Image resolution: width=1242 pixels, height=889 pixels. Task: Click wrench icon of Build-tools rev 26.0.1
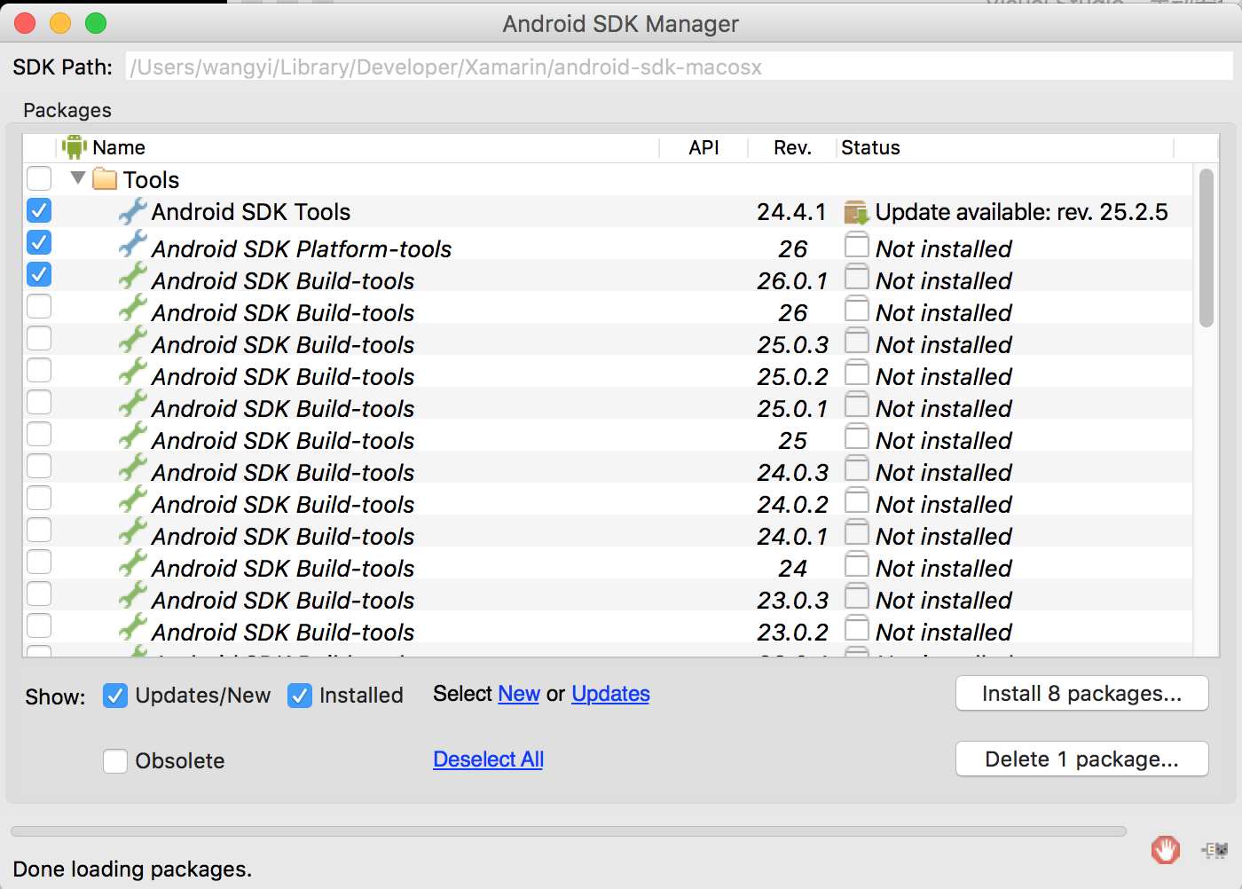point(133,276)
